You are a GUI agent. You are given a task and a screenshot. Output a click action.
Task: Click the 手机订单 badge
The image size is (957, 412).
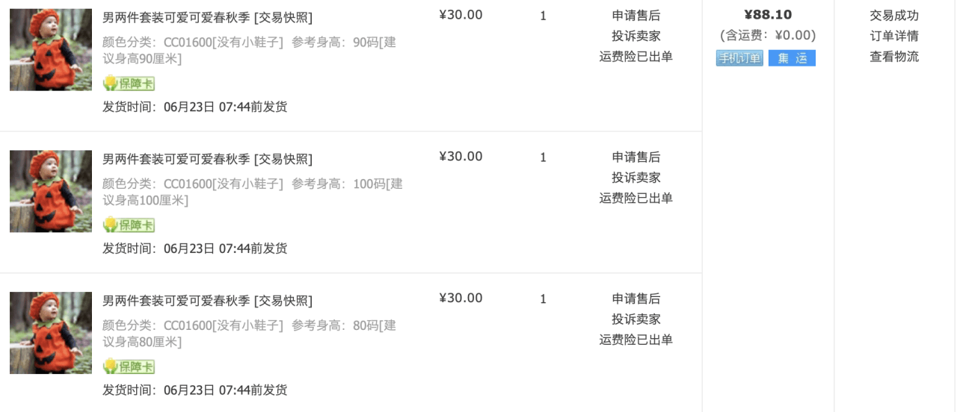739,58
